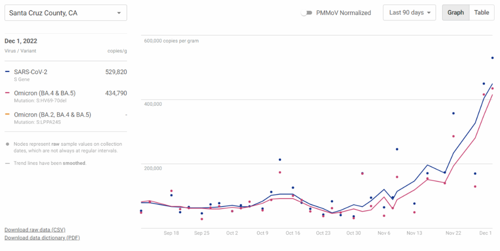Click the gray raw sample node icon
Screen dimensions: 500x251
(7, 144)
